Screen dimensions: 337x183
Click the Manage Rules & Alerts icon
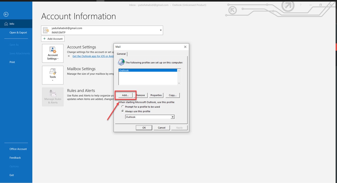[53, 97]
